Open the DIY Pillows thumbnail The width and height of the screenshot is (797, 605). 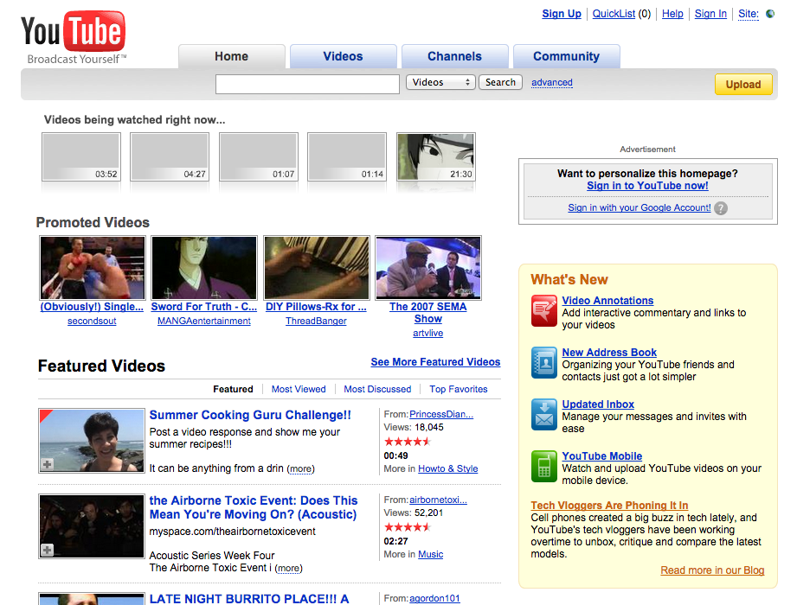pyautogui.click(x=317, y=267)
